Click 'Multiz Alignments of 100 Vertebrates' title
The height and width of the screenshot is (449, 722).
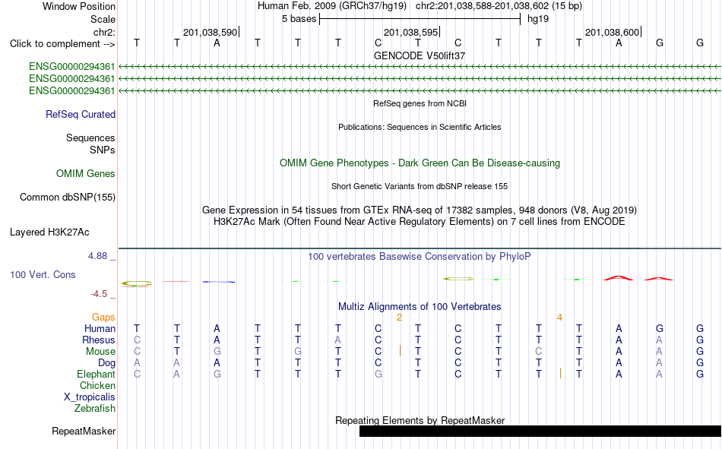coord(420,307)
